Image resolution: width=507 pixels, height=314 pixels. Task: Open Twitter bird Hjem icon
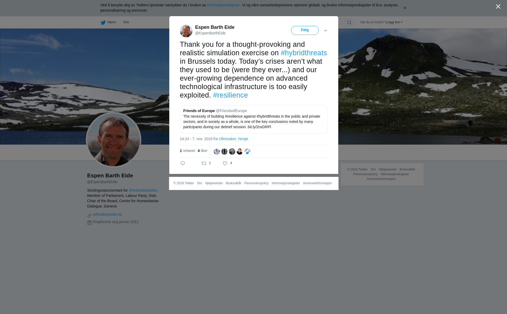(103, 22)
